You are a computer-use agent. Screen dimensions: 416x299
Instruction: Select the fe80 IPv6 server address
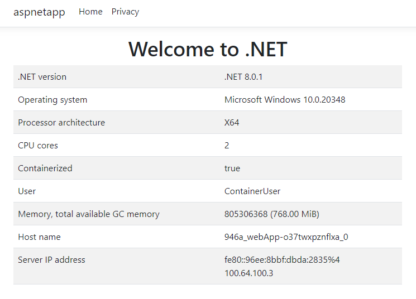coord(282,260)
